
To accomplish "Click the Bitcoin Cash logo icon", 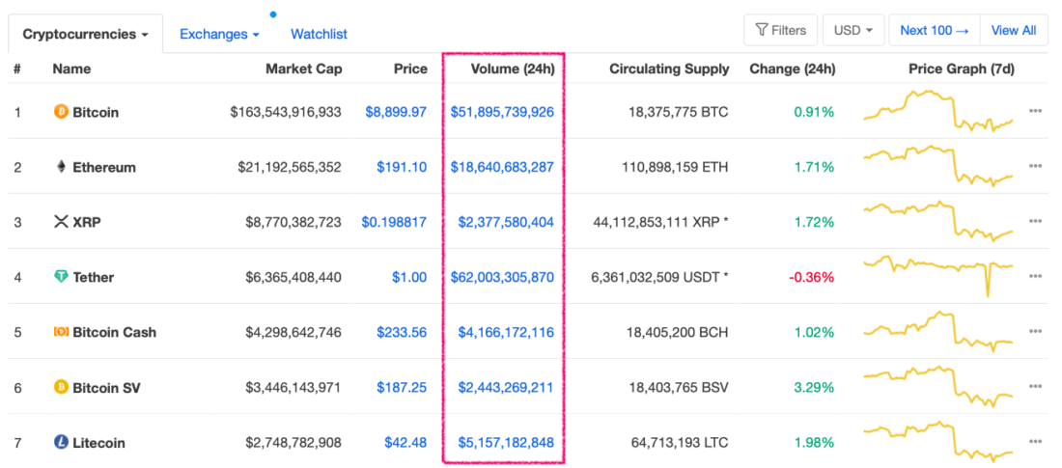I will click(x=61, y=332).
